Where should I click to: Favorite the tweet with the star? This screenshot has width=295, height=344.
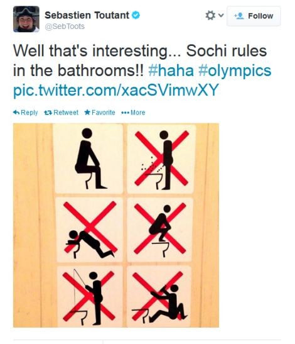tap(100, 113)
